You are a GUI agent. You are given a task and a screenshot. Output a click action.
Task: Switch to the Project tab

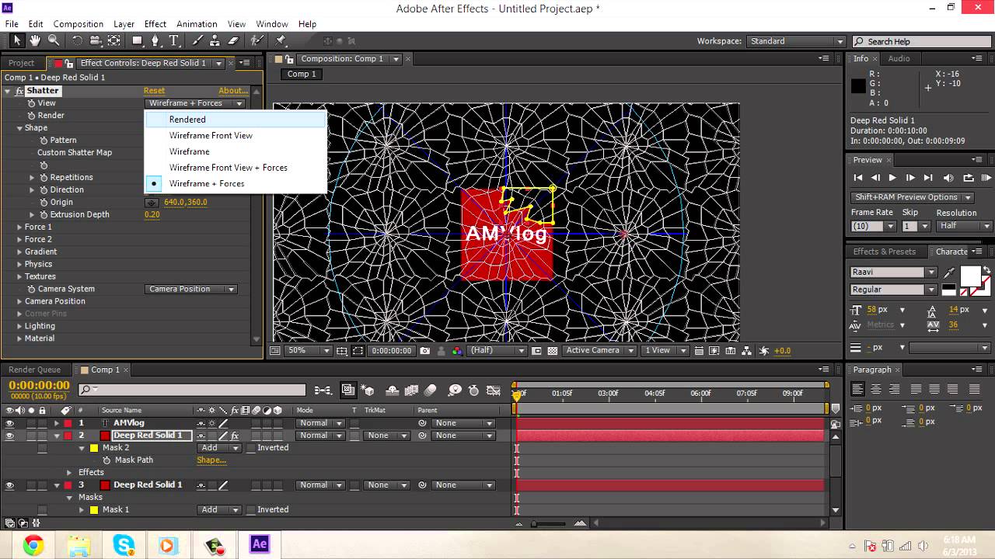pyautogui.click(x=21, y=63)
